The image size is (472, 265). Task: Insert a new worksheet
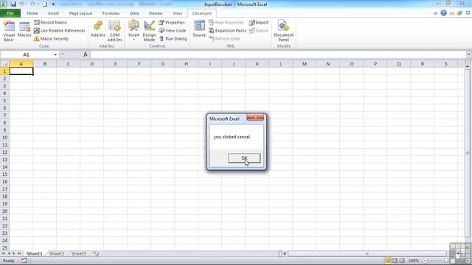97,254
